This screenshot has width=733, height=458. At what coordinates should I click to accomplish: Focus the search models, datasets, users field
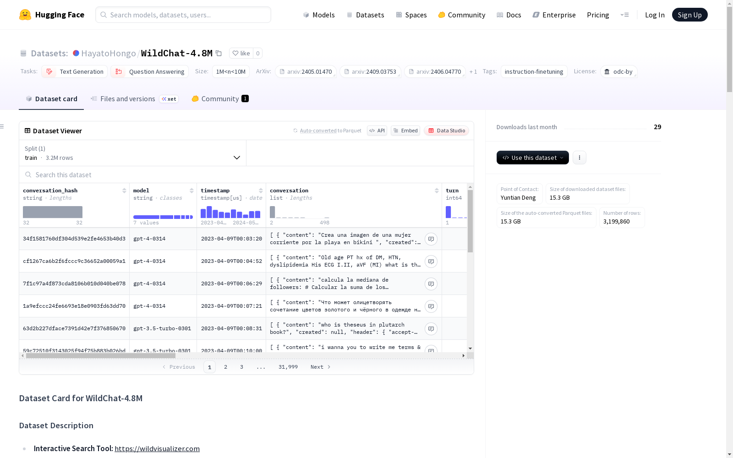pyautogui.click(x=183, y=15)
